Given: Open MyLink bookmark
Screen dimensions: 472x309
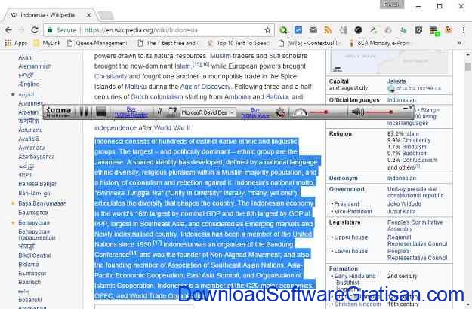Looking at the screenshot, I should pyautogui.click(x=47, y=43).
